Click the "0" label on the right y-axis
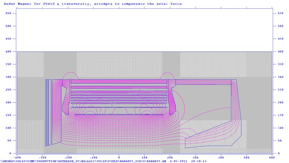Image resolution: width=289 pixels, height=163 pixels. [x=279, y=153]
